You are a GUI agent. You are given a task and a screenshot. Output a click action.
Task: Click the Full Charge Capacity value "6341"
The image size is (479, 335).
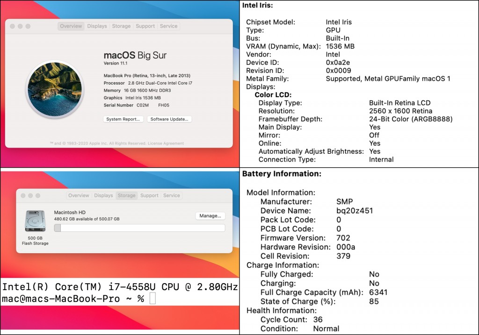pyautogui.click(x=378, y=292)
